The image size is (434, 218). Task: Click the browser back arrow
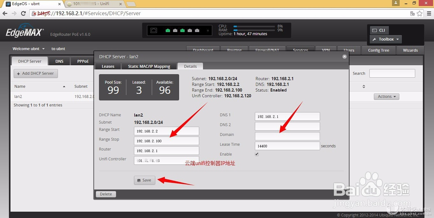click(5, 13)
